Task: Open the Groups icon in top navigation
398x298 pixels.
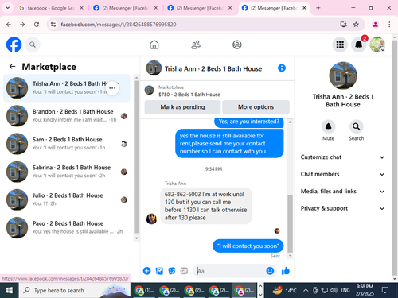Action: tap(237, 45)
